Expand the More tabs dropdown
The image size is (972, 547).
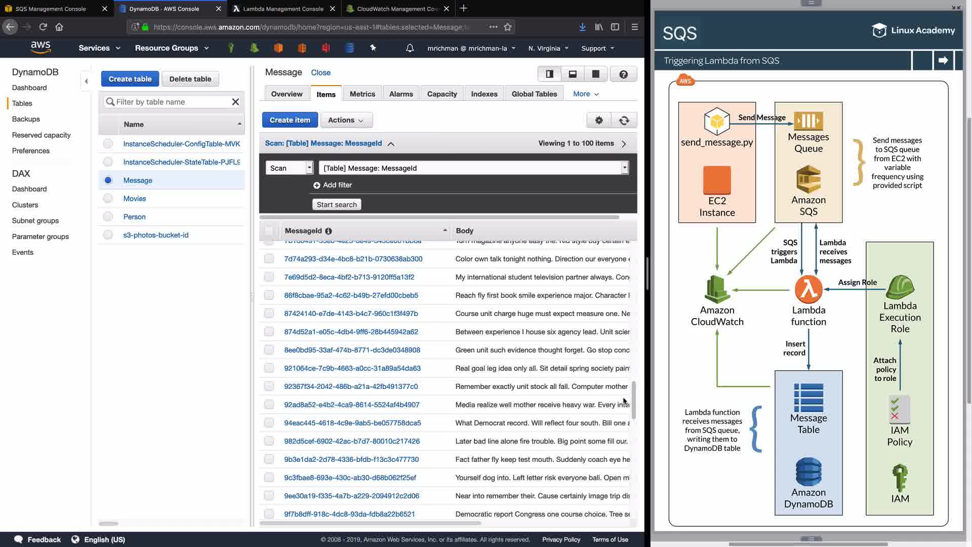click(x=586, y=94)
